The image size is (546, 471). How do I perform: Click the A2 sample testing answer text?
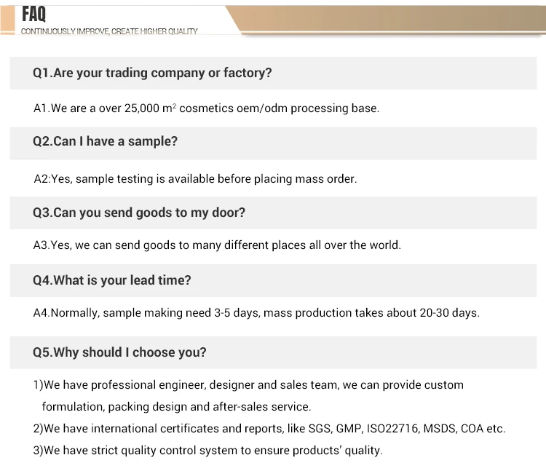[x=195, y=179]
